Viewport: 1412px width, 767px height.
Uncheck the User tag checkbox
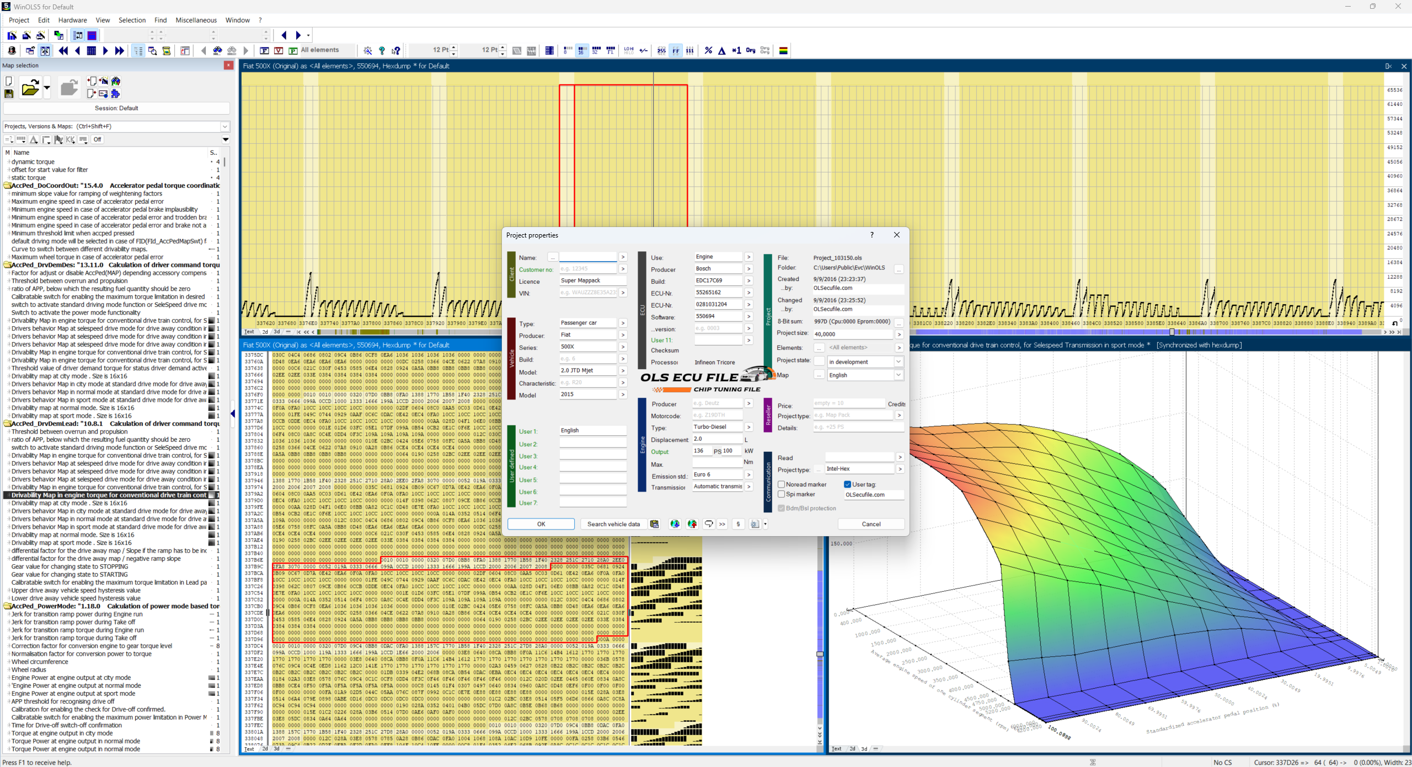847,484
